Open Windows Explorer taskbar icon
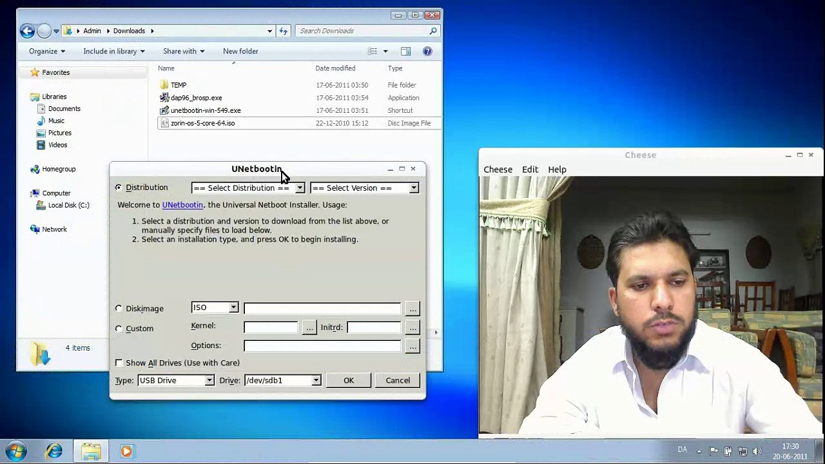The height and width of the screenshot is (464, 825). [x=91, y=451]
